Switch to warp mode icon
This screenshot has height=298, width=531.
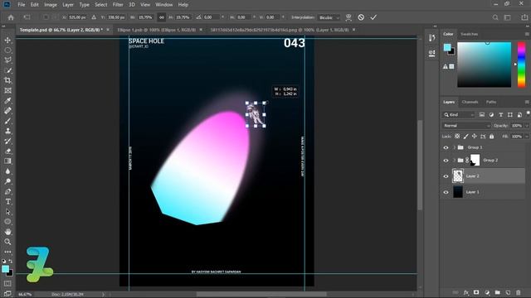pos(348,17)
